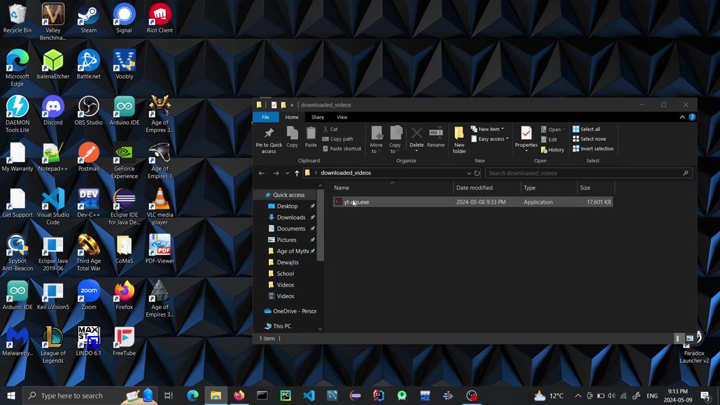
Task: Create a New folder from ribbon
Action: [x=459, y=140]
